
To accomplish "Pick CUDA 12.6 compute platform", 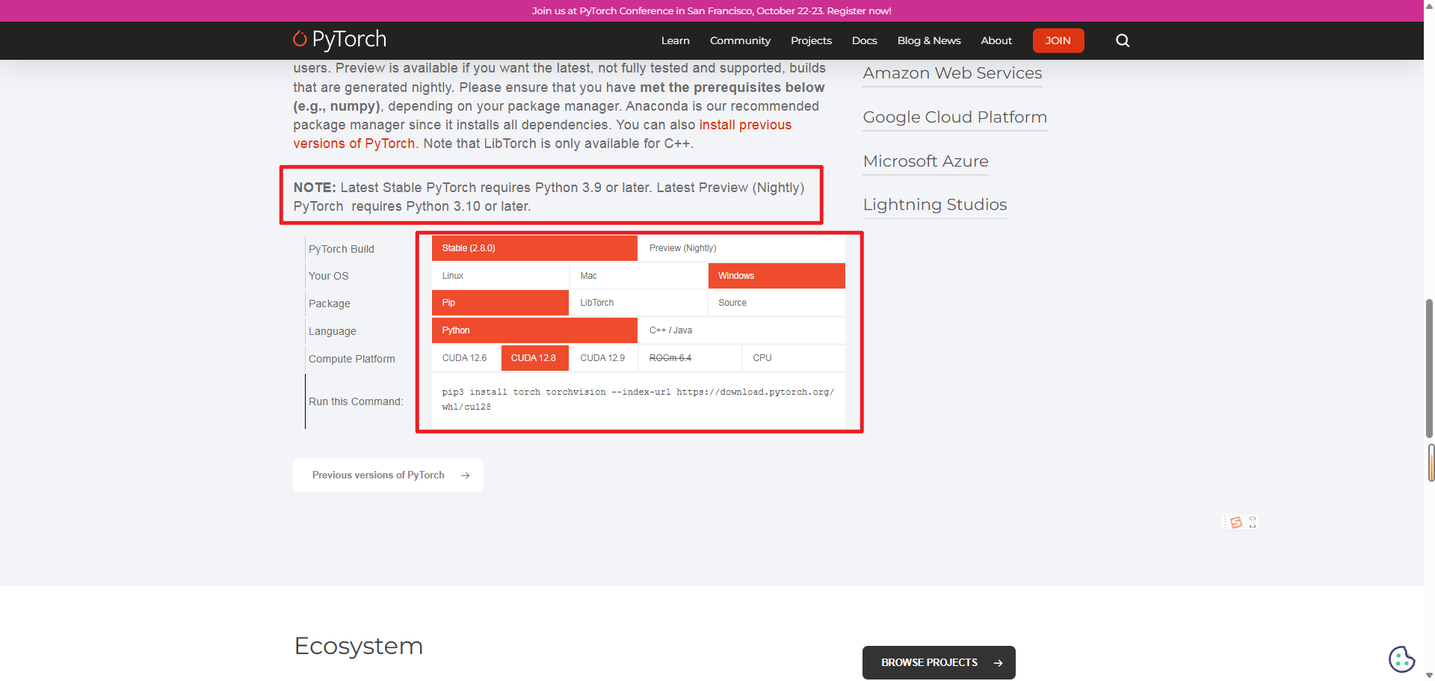I will 466,358.
